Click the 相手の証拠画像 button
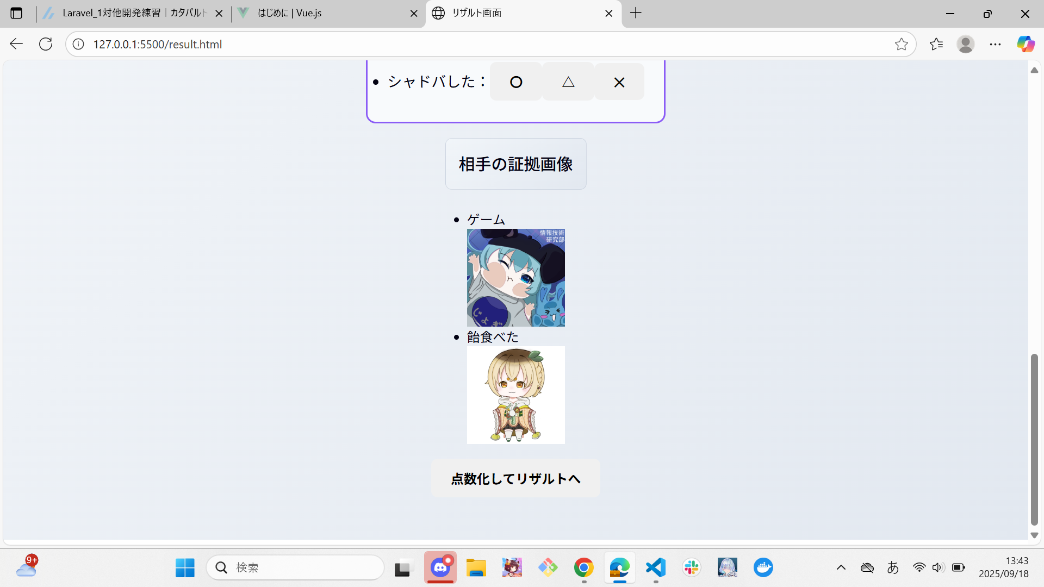The height and width of the screenshot is (587, 1044). [515, 164]
